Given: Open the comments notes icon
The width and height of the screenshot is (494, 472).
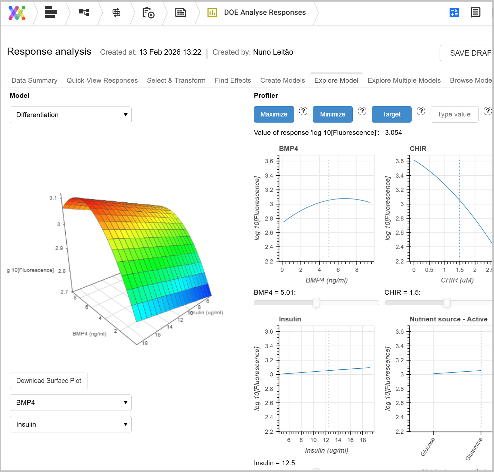Looking at the screenshot, I should (475, 13).
